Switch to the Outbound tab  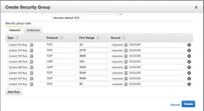click(x=33, y=30)
